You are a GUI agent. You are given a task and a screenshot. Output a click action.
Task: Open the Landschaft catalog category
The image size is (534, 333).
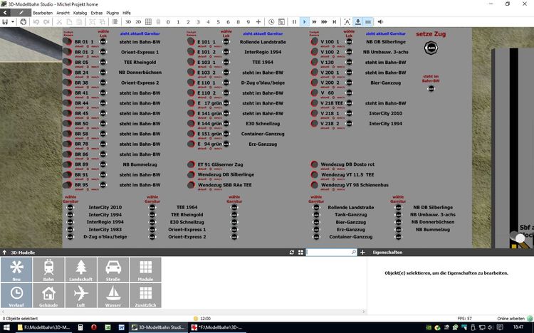pyautogui.click(x=80, y=270)
